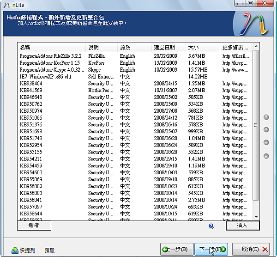Click scrollbar down arrow in list

tap(256, 217)
